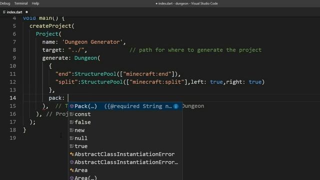Click the pack: parameter on line 14
Viewport: 320px width, 180px height.
click(56, 98)
